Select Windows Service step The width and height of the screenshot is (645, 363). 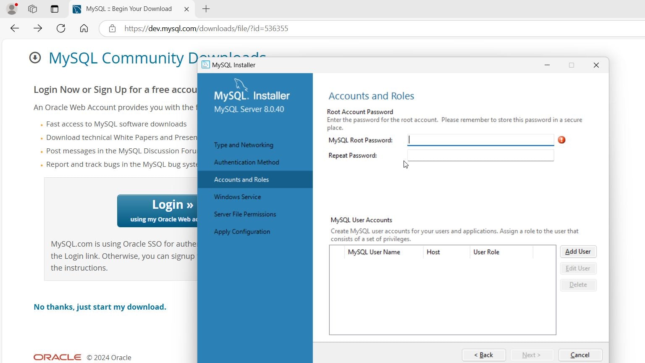[x=237, y=197]
